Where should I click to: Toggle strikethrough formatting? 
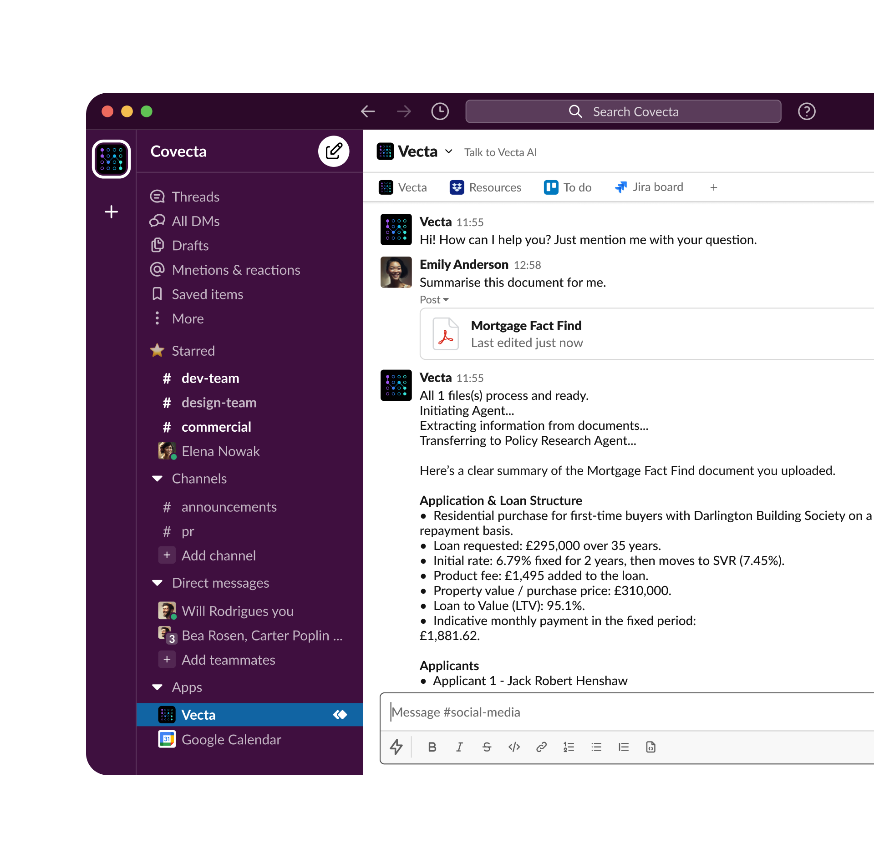pyautogui.click(x=487, y=747)
